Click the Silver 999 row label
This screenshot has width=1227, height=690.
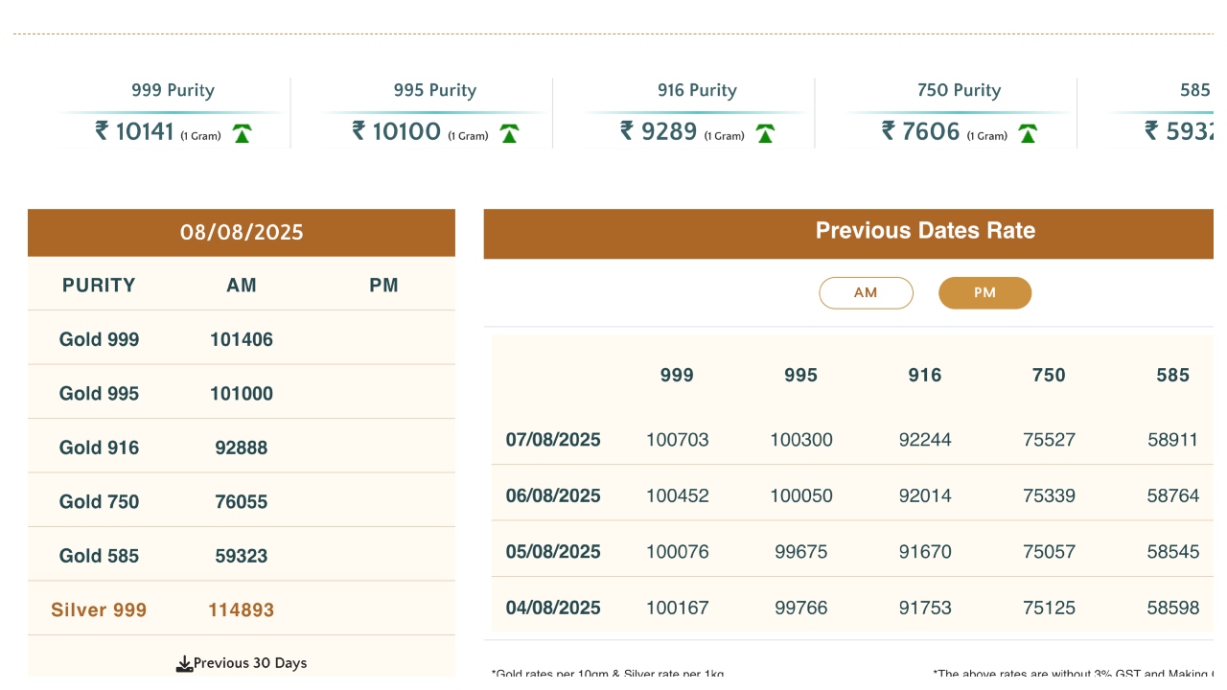(x=99, y=610)
